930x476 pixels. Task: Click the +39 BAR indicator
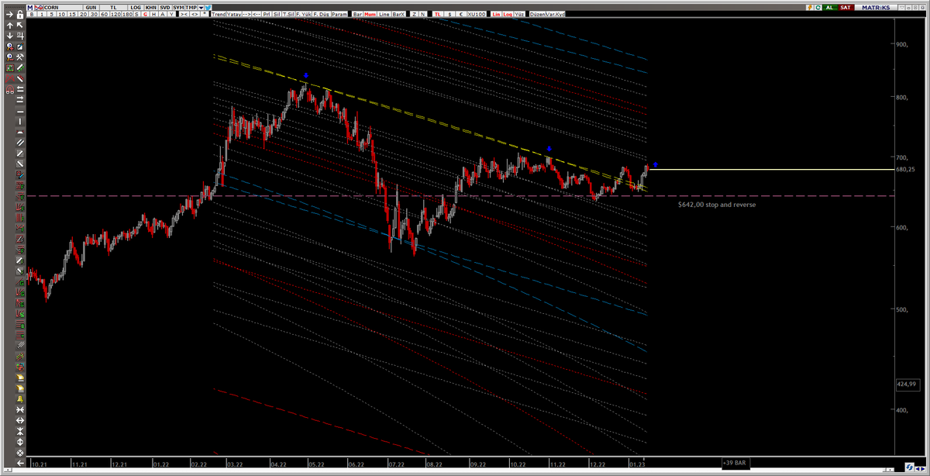pyautogui.click(x=735, y=463)
